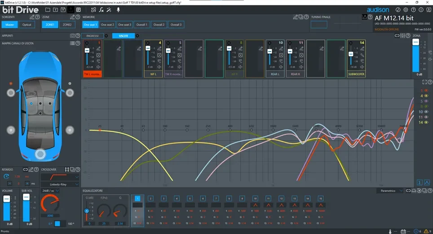Viewport: 433px width, 234px height.
Task: Click the list icon in MAPPA CANALI DI USCITA
Action: (72, 43)
